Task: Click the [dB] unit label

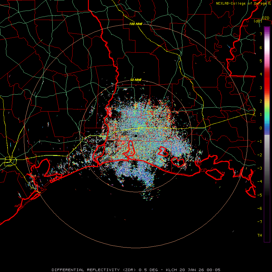Action: 258,21
